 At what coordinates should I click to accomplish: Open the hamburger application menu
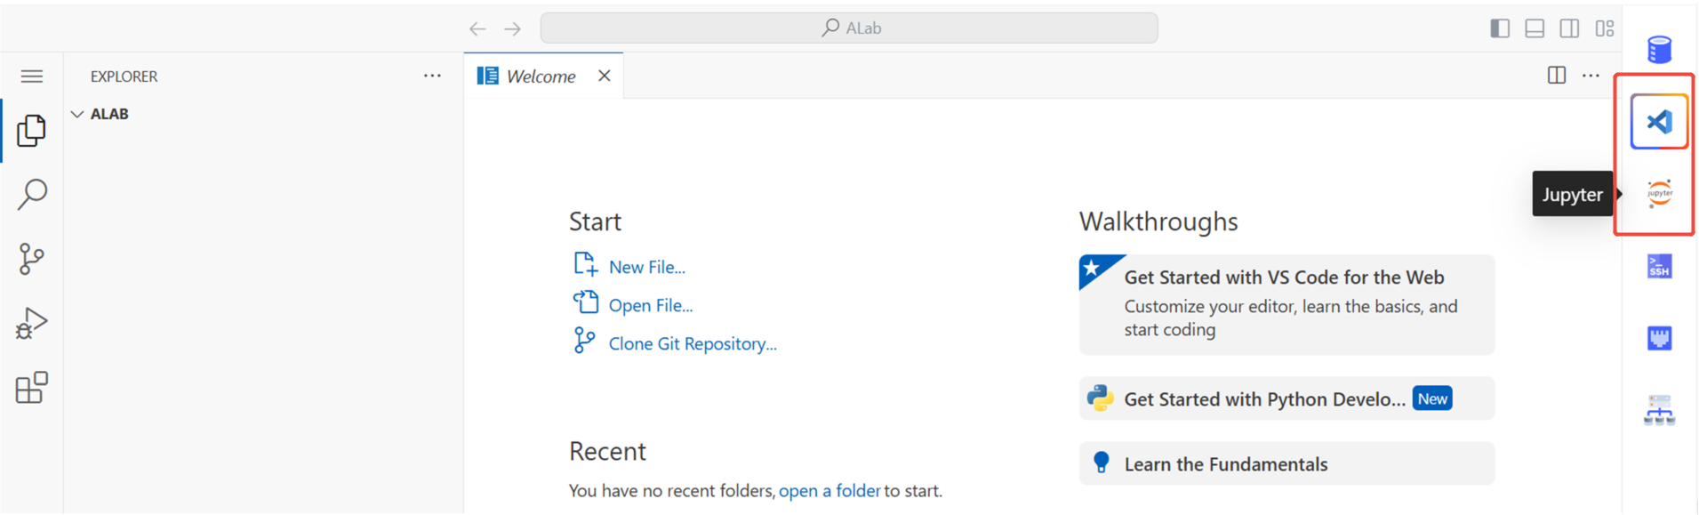(31, 76)
